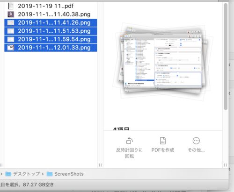Select file ending 11.59.54.png
This screenshot has width=234, height=192.
coord(51,39)
